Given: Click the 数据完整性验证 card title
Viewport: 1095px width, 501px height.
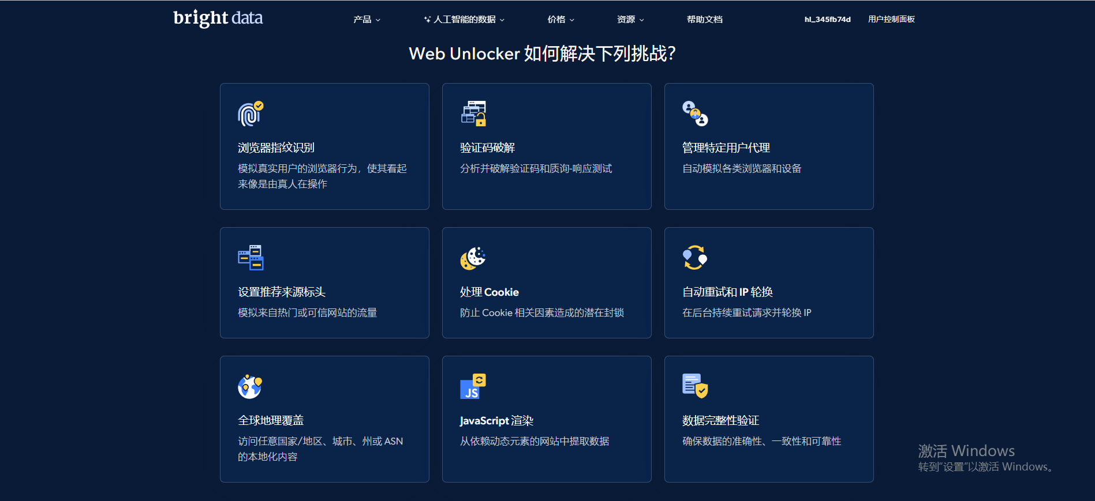Looking at the screenshot, I should tap(720, 420).
